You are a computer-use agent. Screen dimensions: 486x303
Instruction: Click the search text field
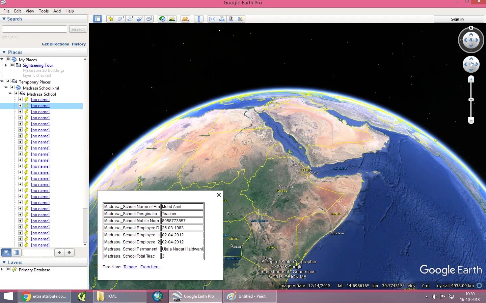[34, 29]
